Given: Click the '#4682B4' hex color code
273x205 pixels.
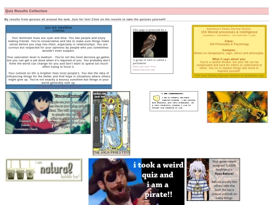Looking at the screenshot, I should point(59,31).
